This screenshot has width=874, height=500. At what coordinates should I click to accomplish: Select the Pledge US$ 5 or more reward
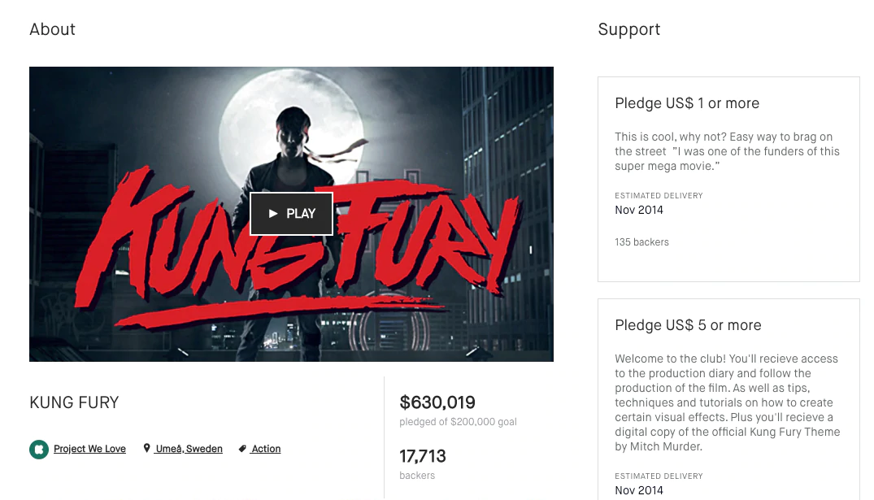[688, 325]
